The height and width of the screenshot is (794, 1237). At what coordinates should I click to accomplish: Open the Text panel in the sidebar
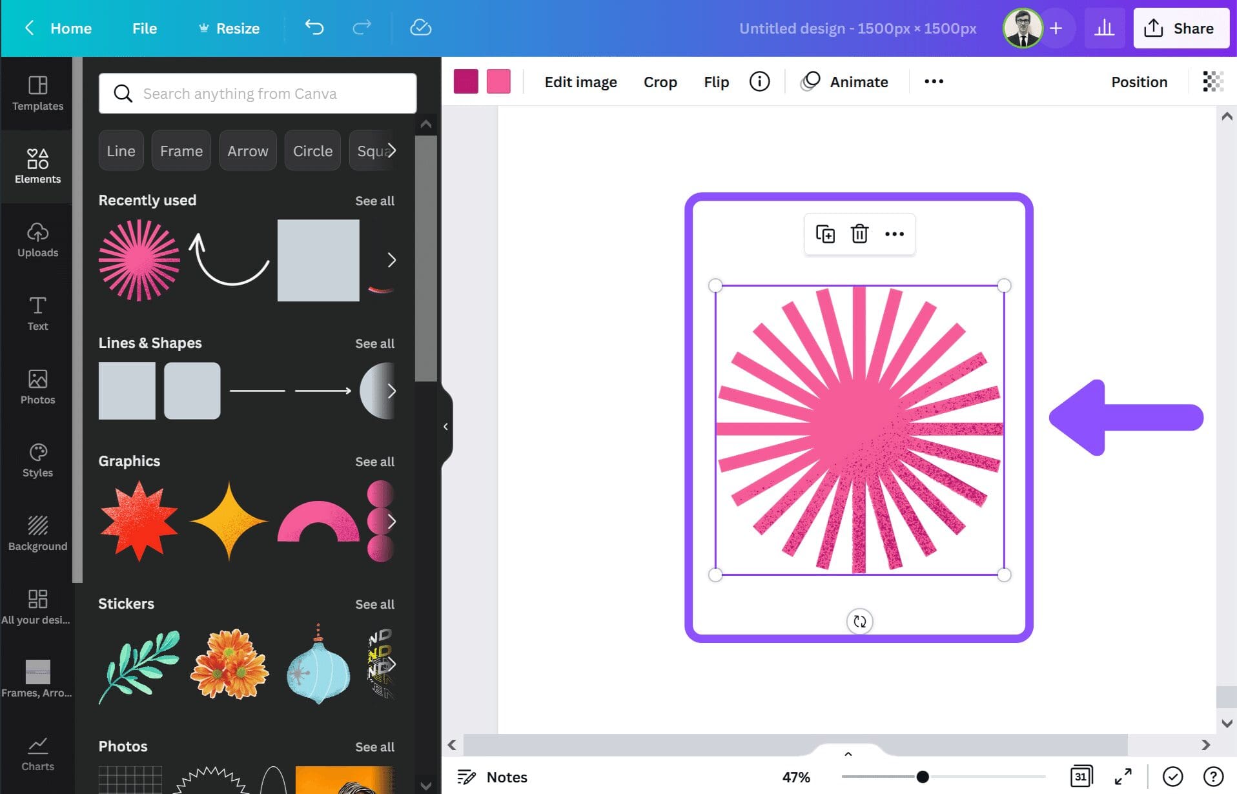tap(37, 313)
